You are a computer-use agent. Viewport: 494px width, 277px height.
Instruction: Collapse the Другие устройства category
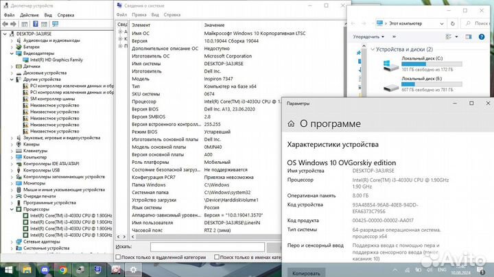(12, 80)
